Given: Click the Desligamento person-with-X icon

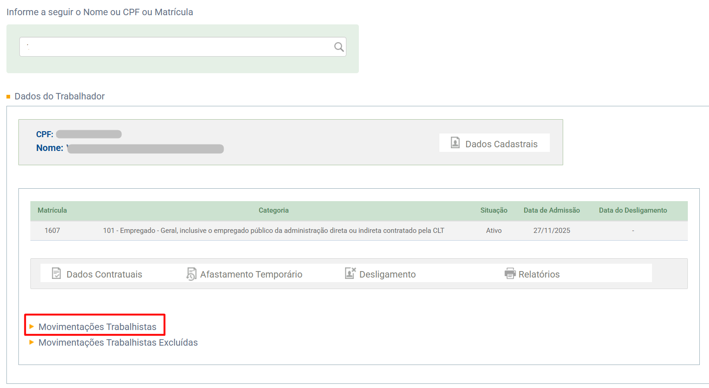Looking at the screenshot, I should pos(350,273).
